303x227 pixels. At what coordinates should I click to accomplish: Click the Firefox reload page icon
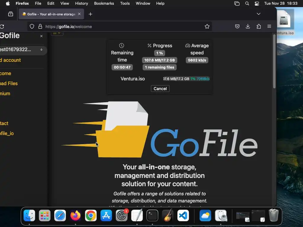coord(2,26)
